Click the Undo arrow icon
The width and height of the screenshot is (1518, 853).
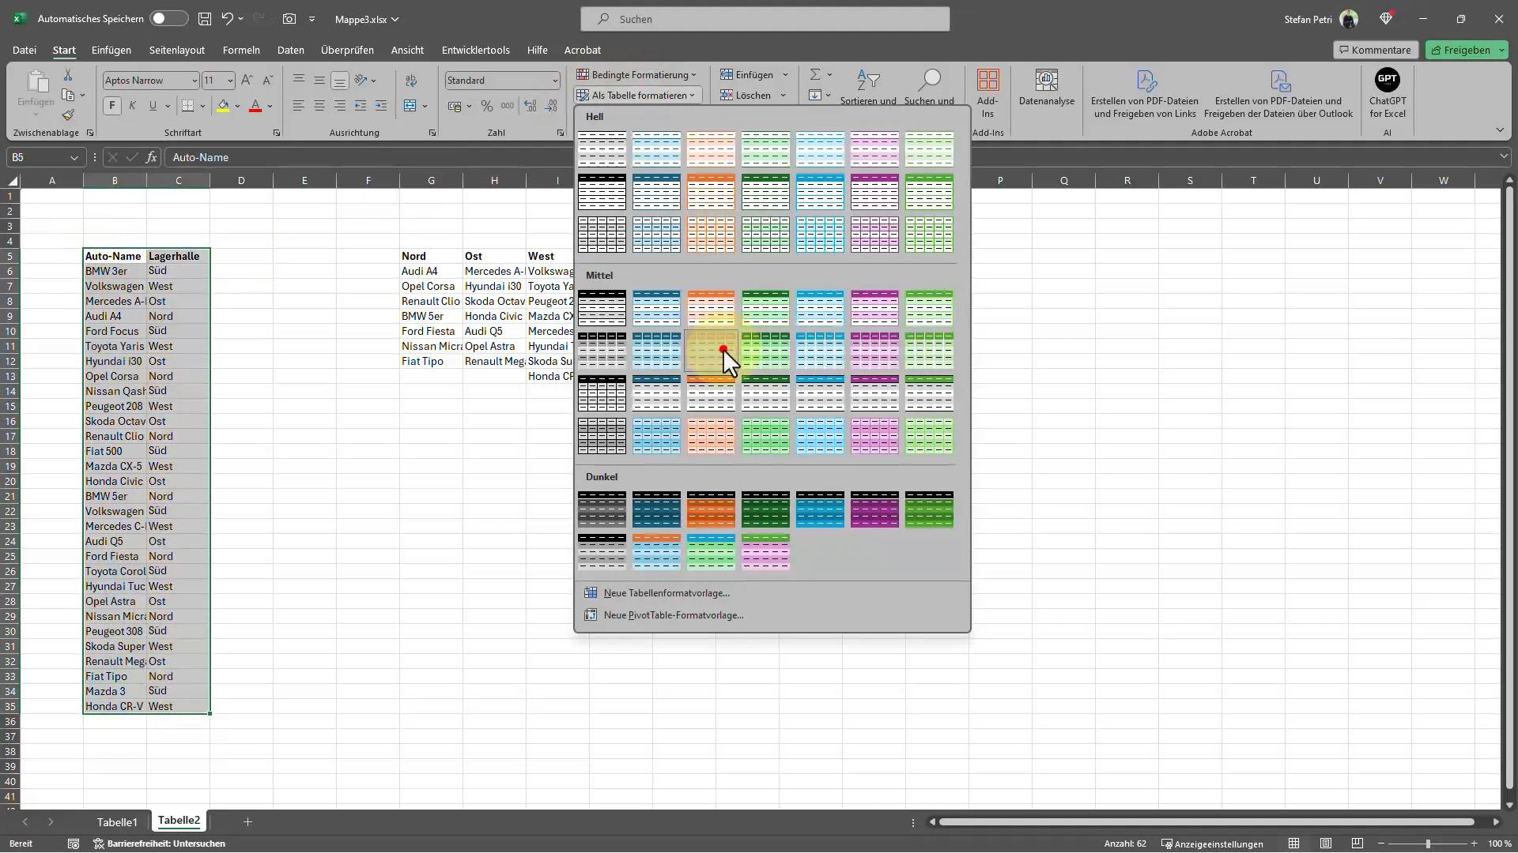pyautogui.click(x=228, y=19)
